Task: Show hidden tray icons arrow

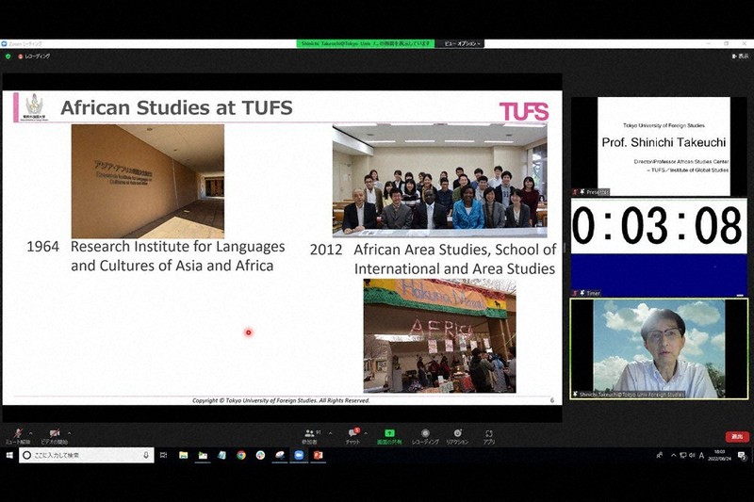Action: coord(673,455)
